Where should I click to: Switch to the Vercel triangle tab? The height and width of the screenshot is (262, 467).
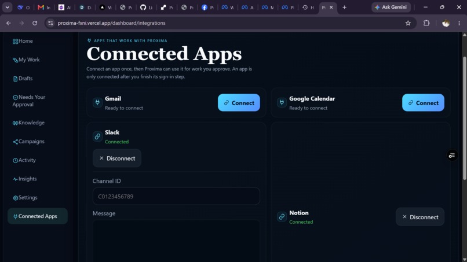pyautogui.click(x=105, y=8)
